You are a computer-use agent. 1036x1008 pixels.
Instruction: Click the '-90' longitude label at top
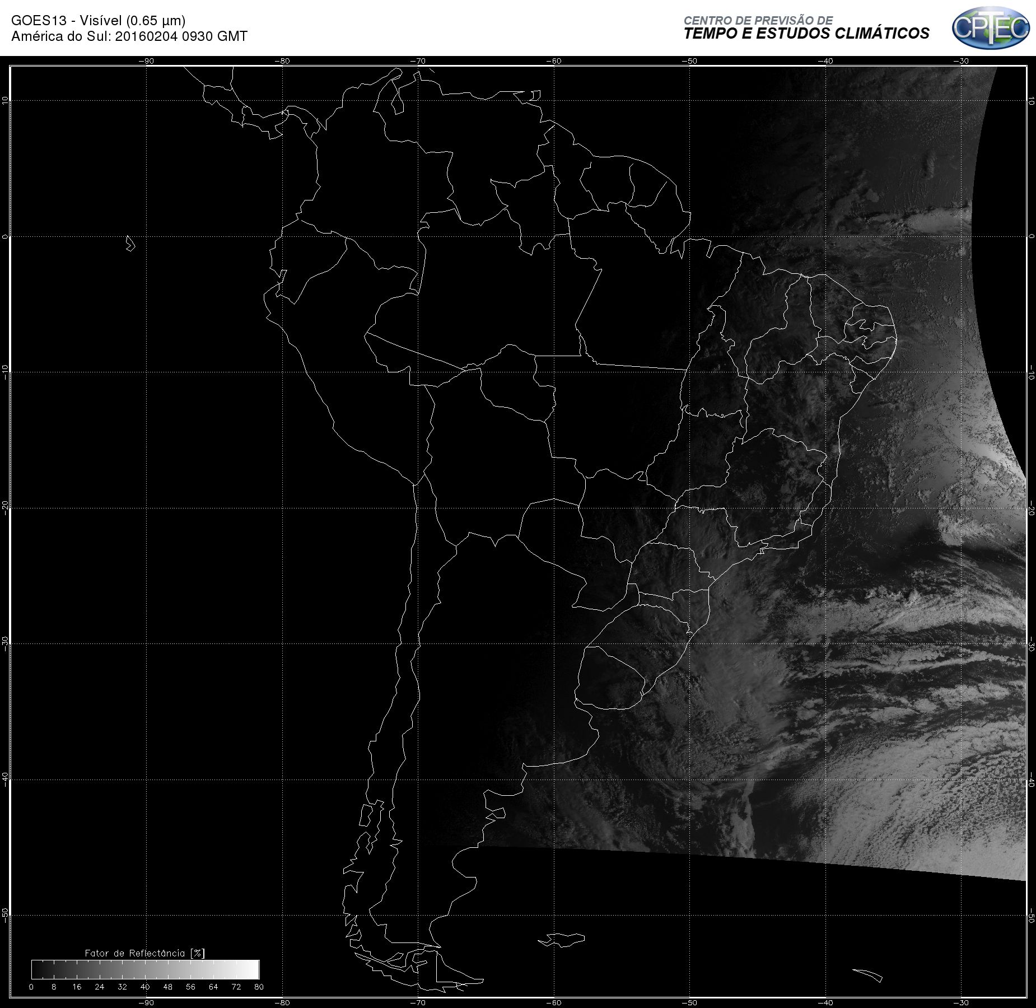[146, 61]
